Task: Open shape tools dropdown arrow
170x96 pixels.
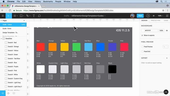Action: 23,16
